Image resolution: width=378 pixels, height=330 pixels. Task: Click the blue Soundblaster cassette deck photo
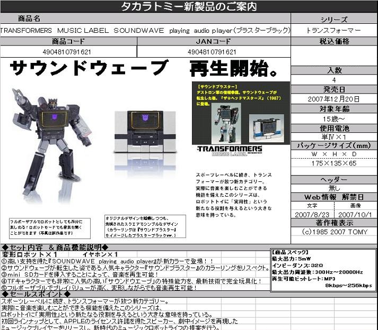(x=267, y=128)
